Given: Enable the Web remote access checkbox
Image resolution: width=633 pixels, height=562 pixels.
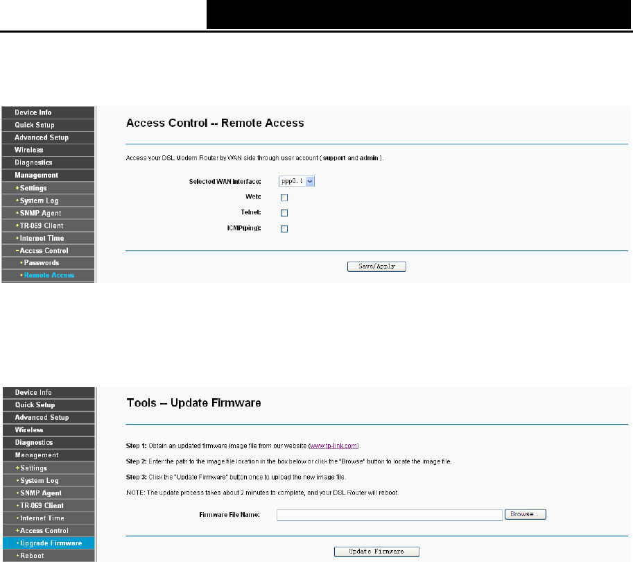Looking at the screenshot, I should (284, 198).
